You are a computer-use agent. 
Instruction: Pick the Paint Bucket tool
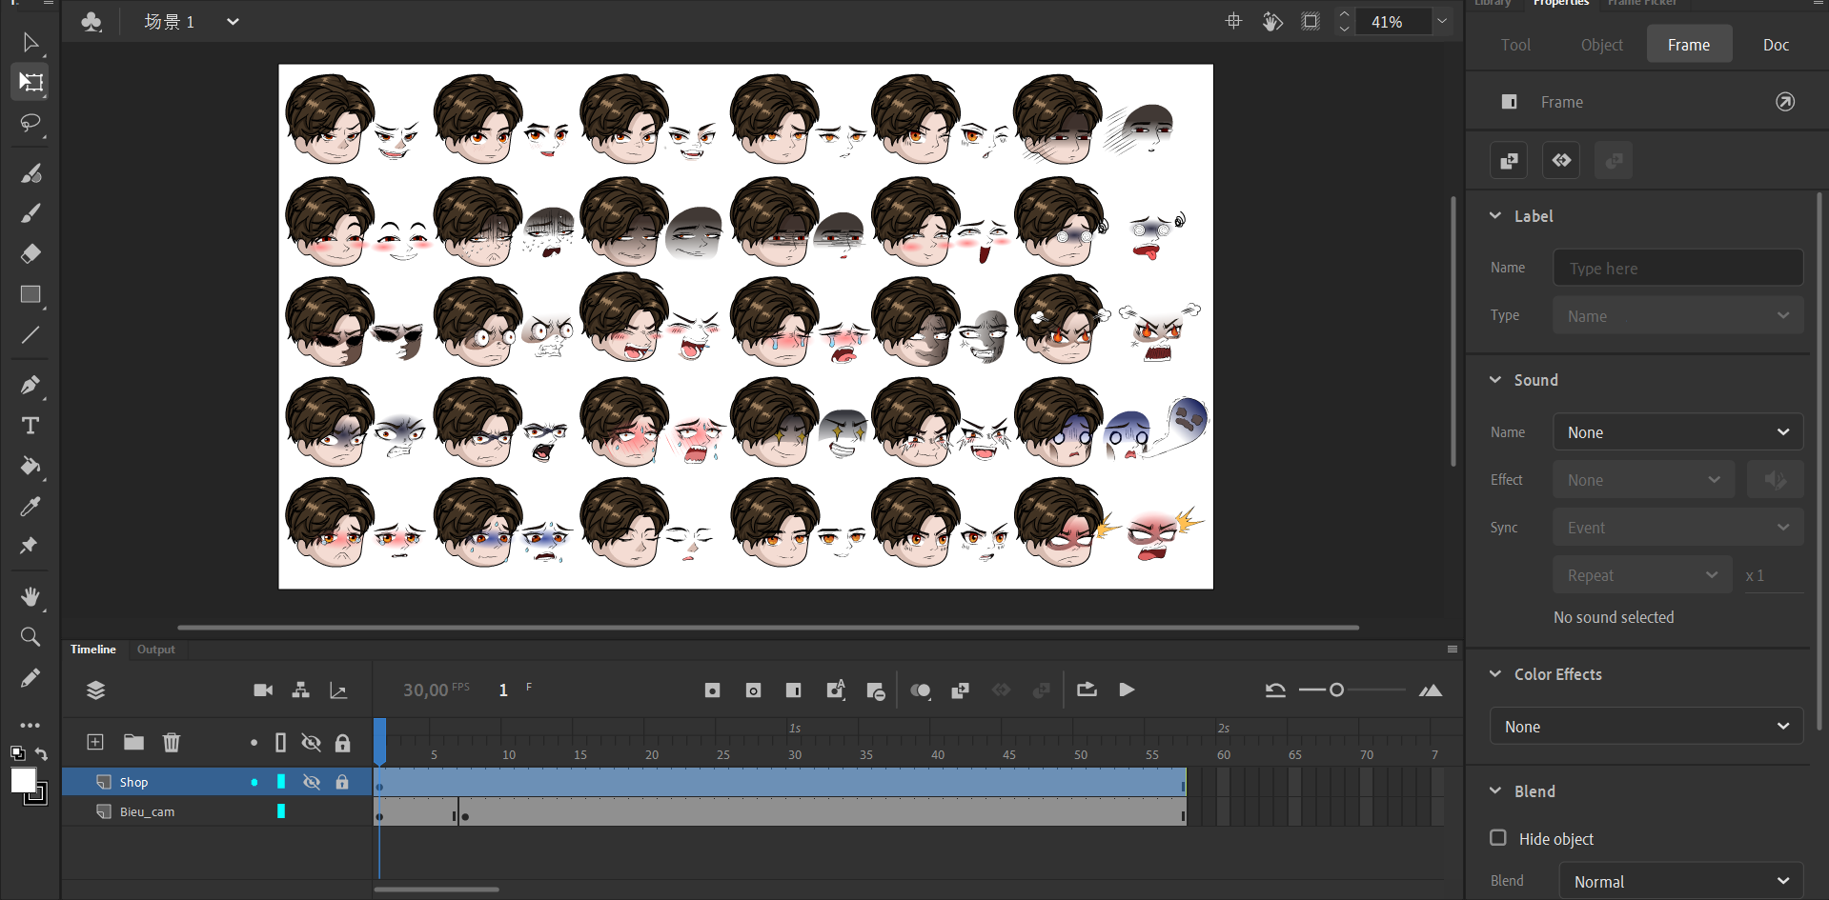tap(30, 466)
